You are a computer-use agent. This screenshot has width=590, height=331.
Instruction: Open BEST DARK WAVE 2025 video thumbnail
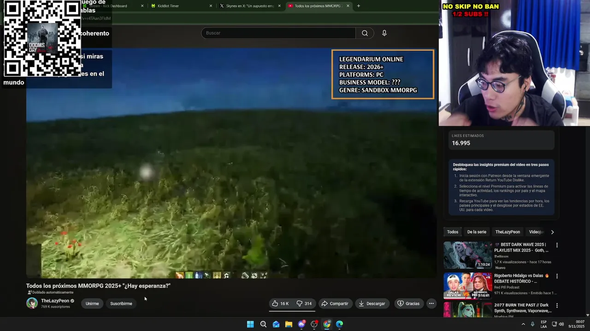pos(468,255)
